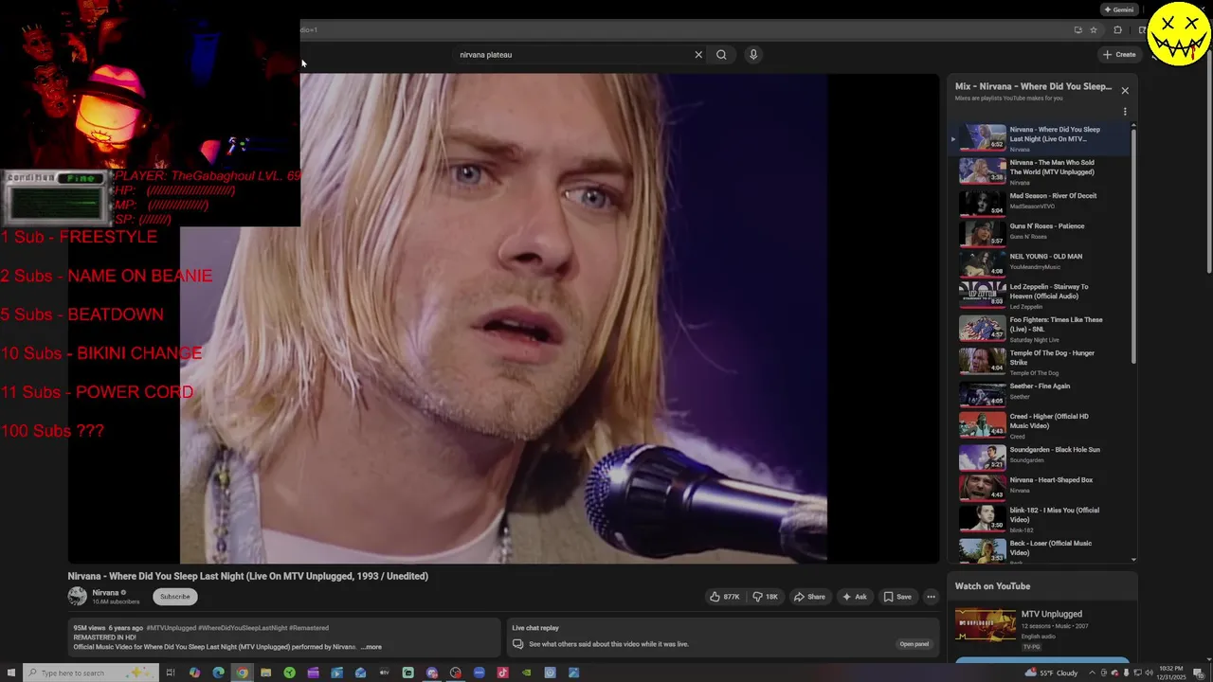This screenshot has width=1213, height=682.
Task: Click the video player to pause
Action: pos(503,318)
